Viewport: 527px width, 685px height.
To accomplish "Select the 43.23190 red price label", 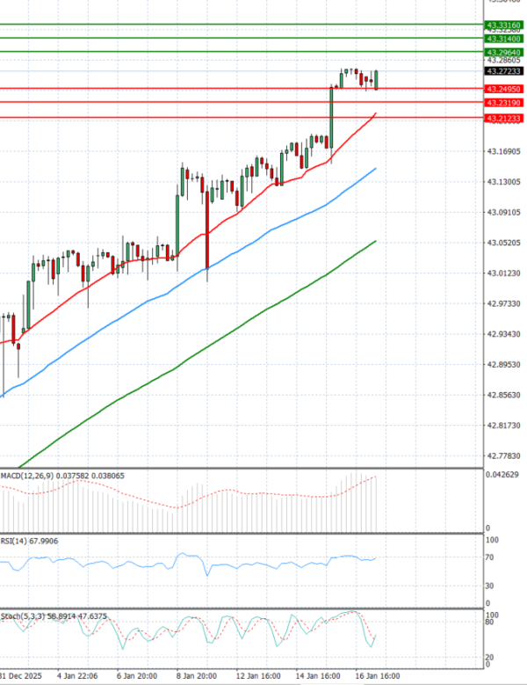I will click(x=503, y=104).
